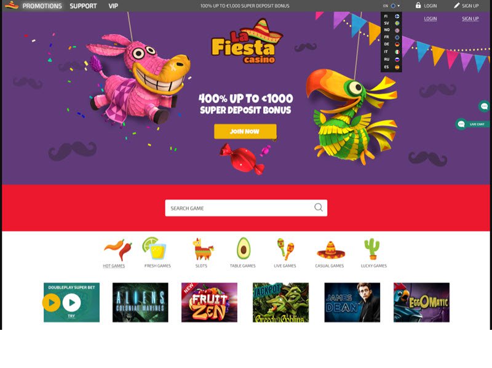
Task: Expand the EN language dropdown
Action: point(391,6)
